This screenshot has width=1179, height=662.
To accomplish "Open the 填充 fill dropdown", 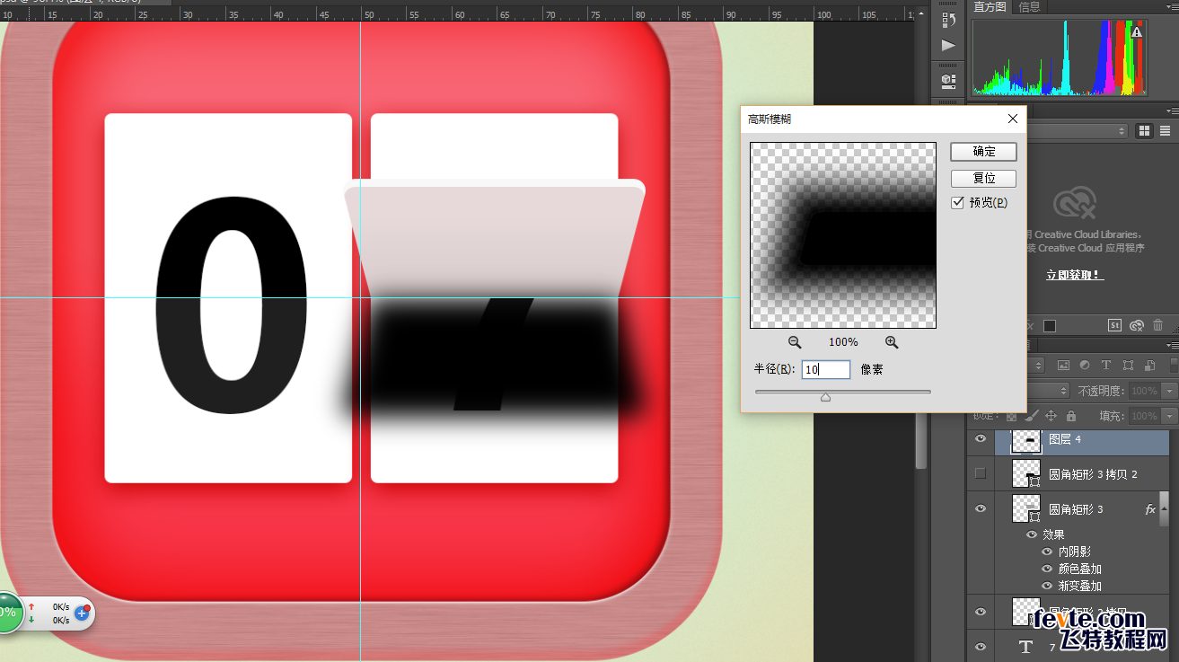I will click(x=1169, y=416).
